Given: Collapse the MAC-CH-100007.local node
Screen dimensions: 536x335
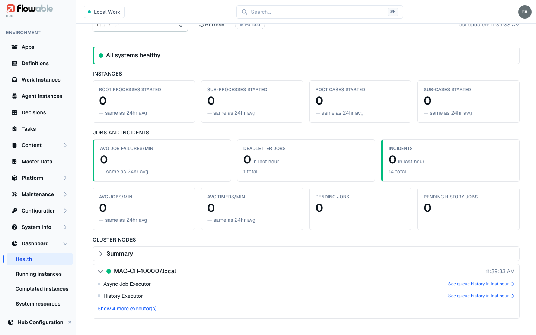Looking at the screenshot, I should tap(100, 271).
